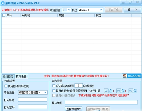Click 加入QQ群 join group button

pos(134,76)
